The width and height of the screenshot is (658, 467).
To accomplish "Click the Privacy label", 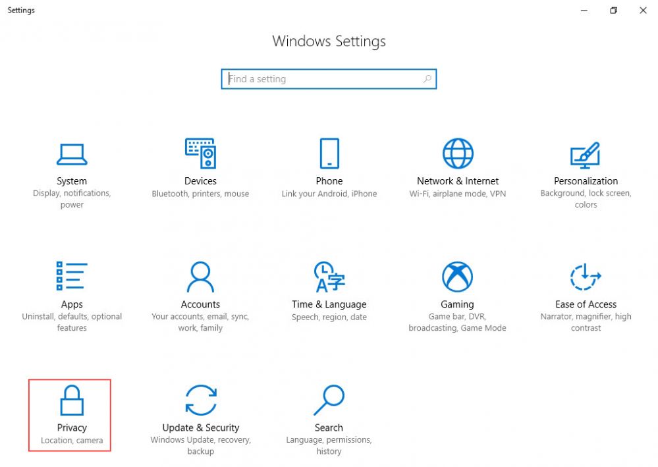I will (72, 427).
